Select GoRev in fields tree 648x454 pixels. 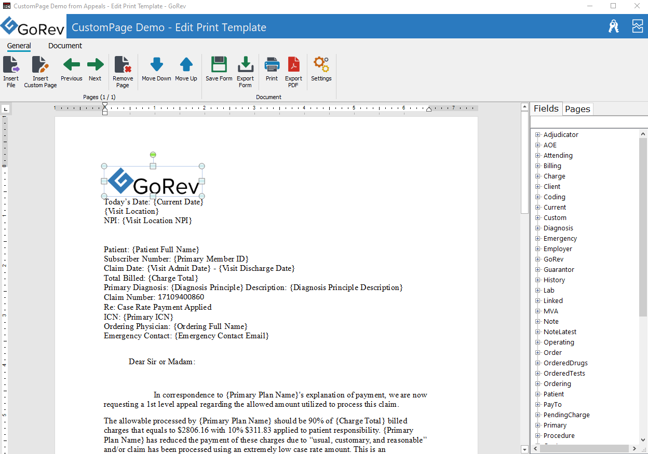(553, 259)
